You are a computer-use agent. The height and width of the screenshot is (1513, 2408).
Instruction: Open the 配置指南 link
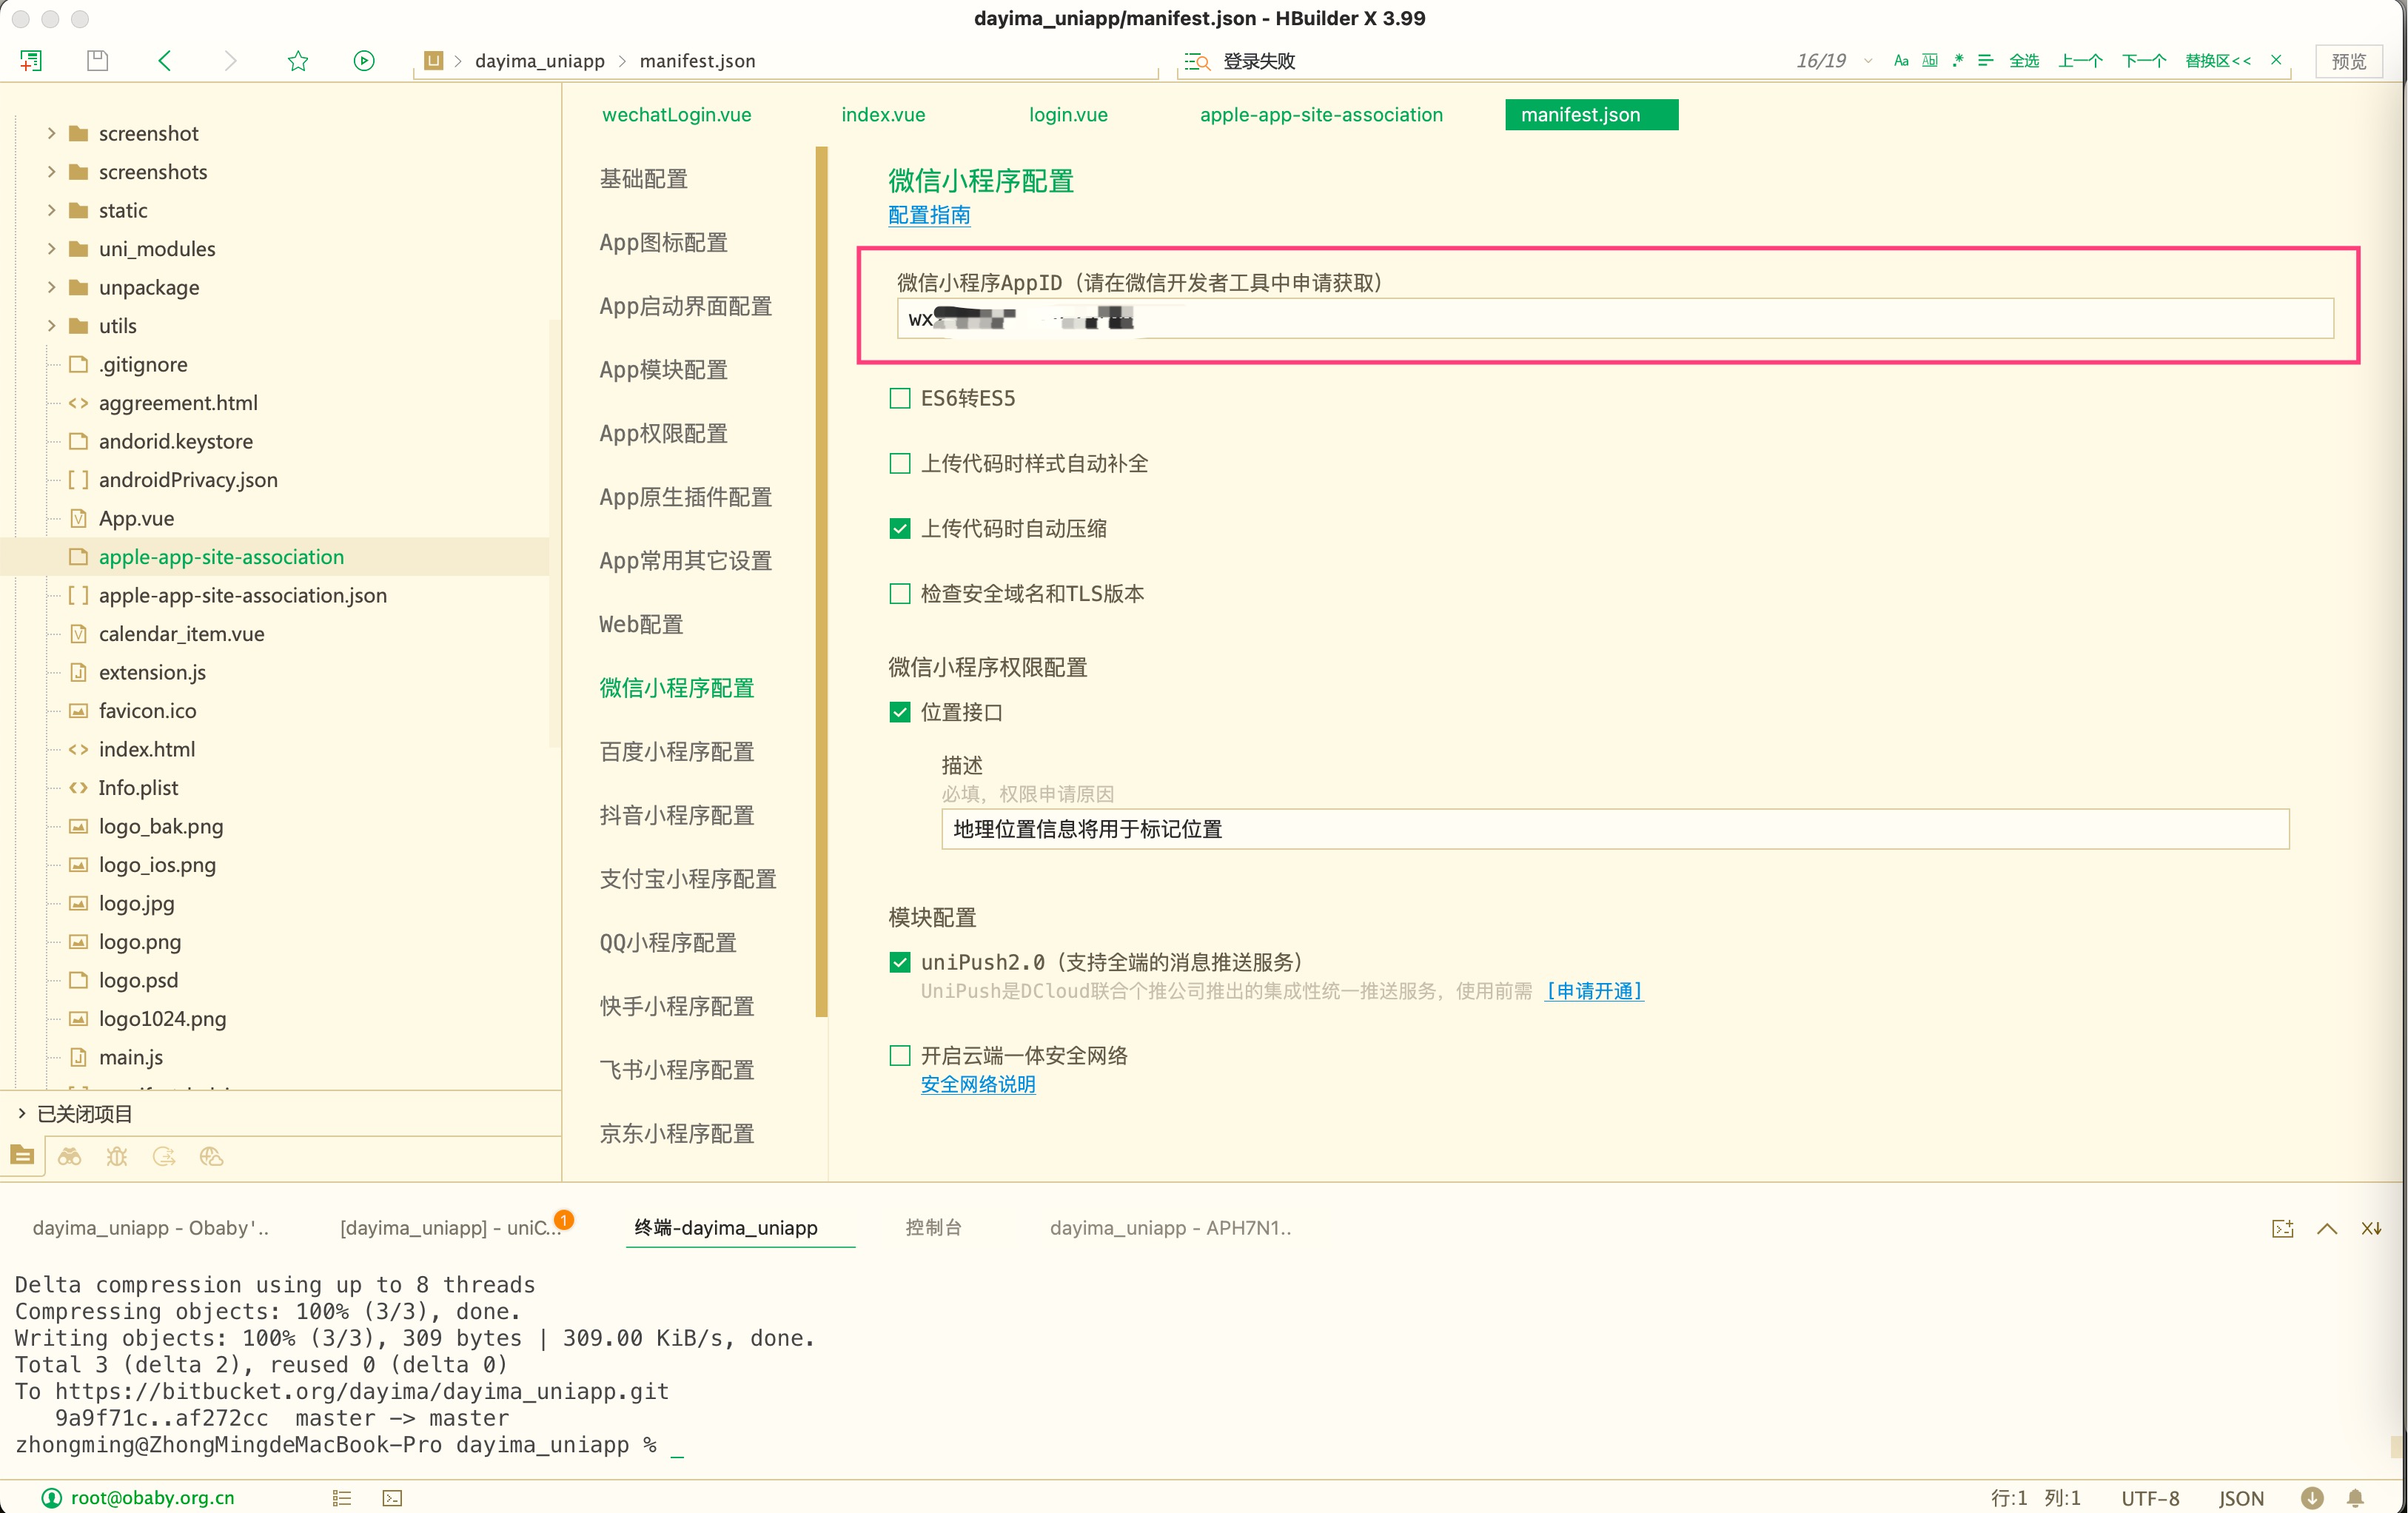point(929,215)
